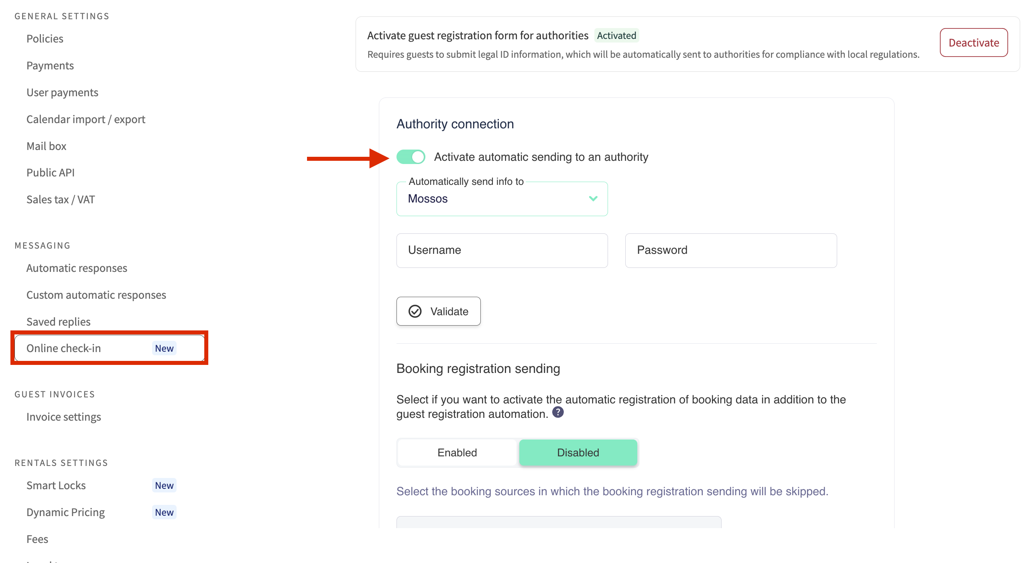This screenshot has width=1033, height=563.
Task: Select Enabled for booking registration sending
Action: pos(457,453)
